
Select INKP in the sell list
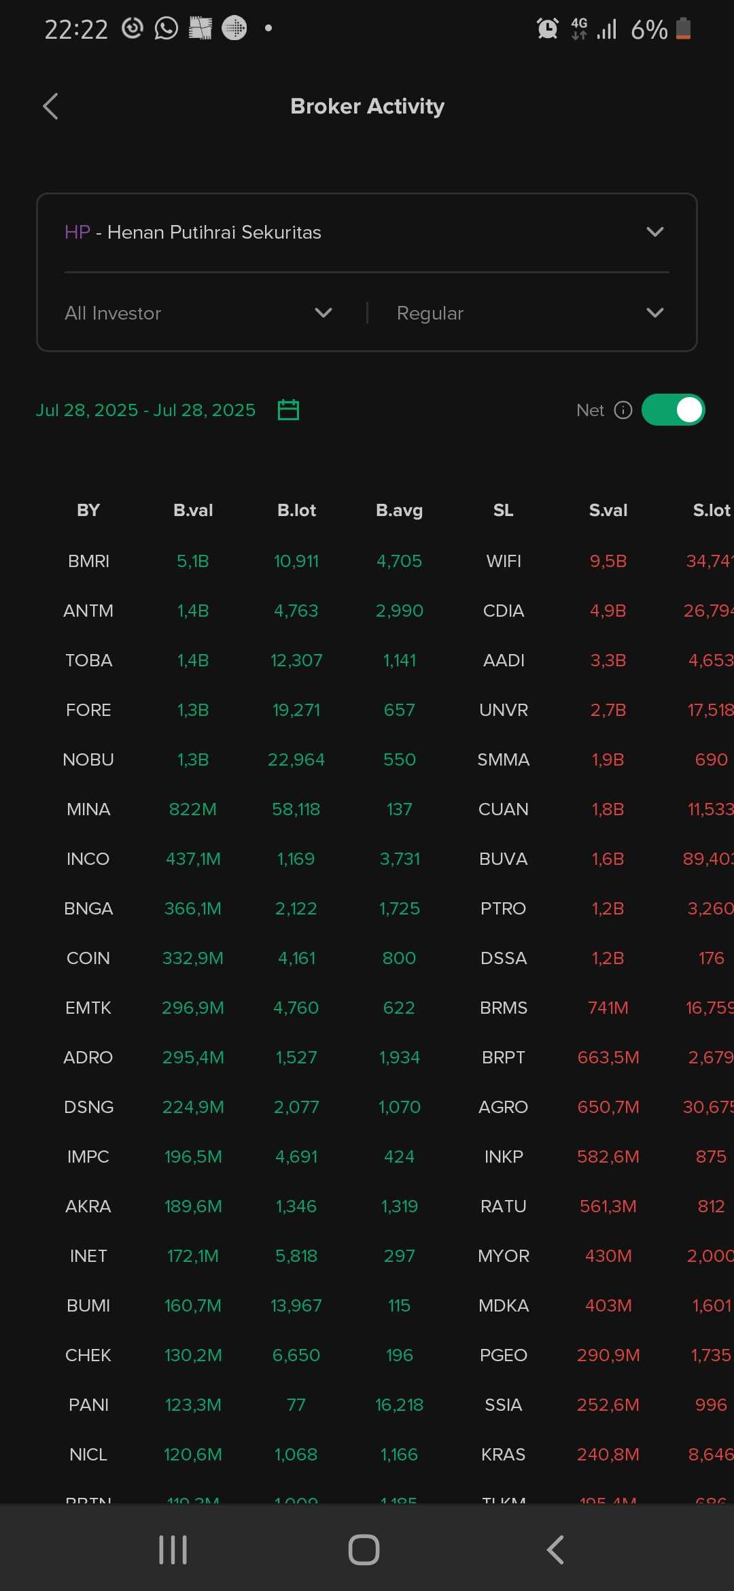point(504,1157)
